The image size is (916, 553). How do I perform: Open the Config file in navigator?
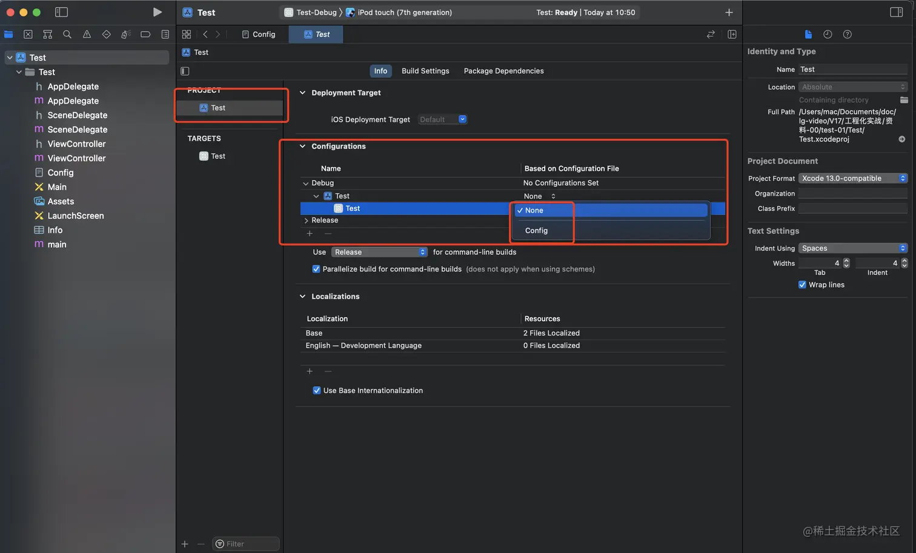tap(61, 173)
